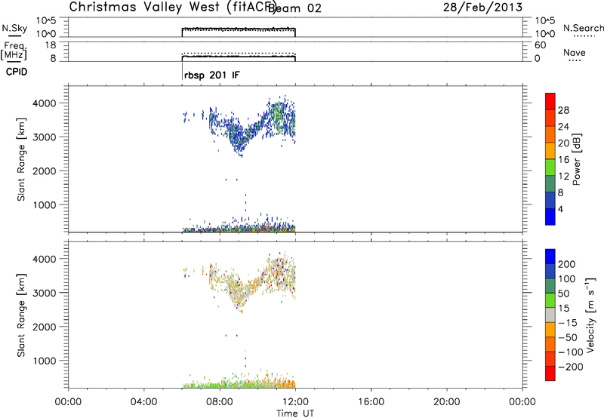Click the 16 dB value on power colorbar
The image size is (604, 418).
(x=563, y=160)
